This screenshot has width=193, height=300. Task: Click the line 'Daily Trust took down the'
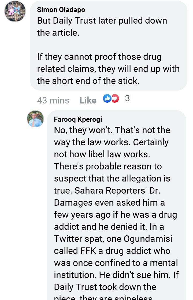[x=105, y=287]
